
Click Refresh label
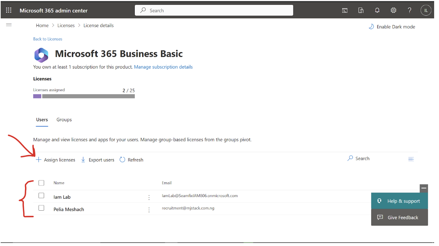(135, 160)
